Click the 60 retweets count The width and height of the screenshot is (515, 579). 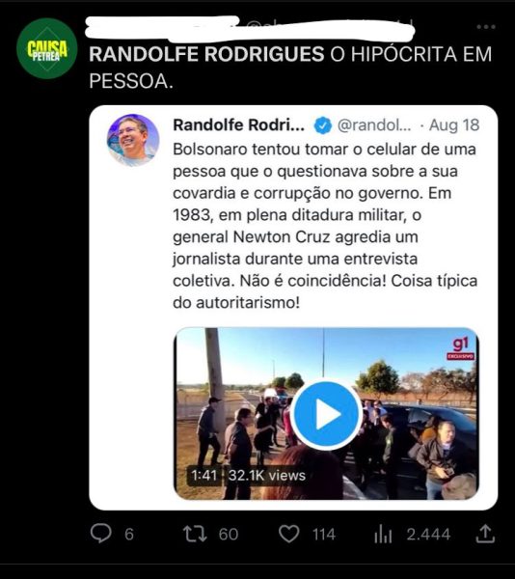pos(228,535)
